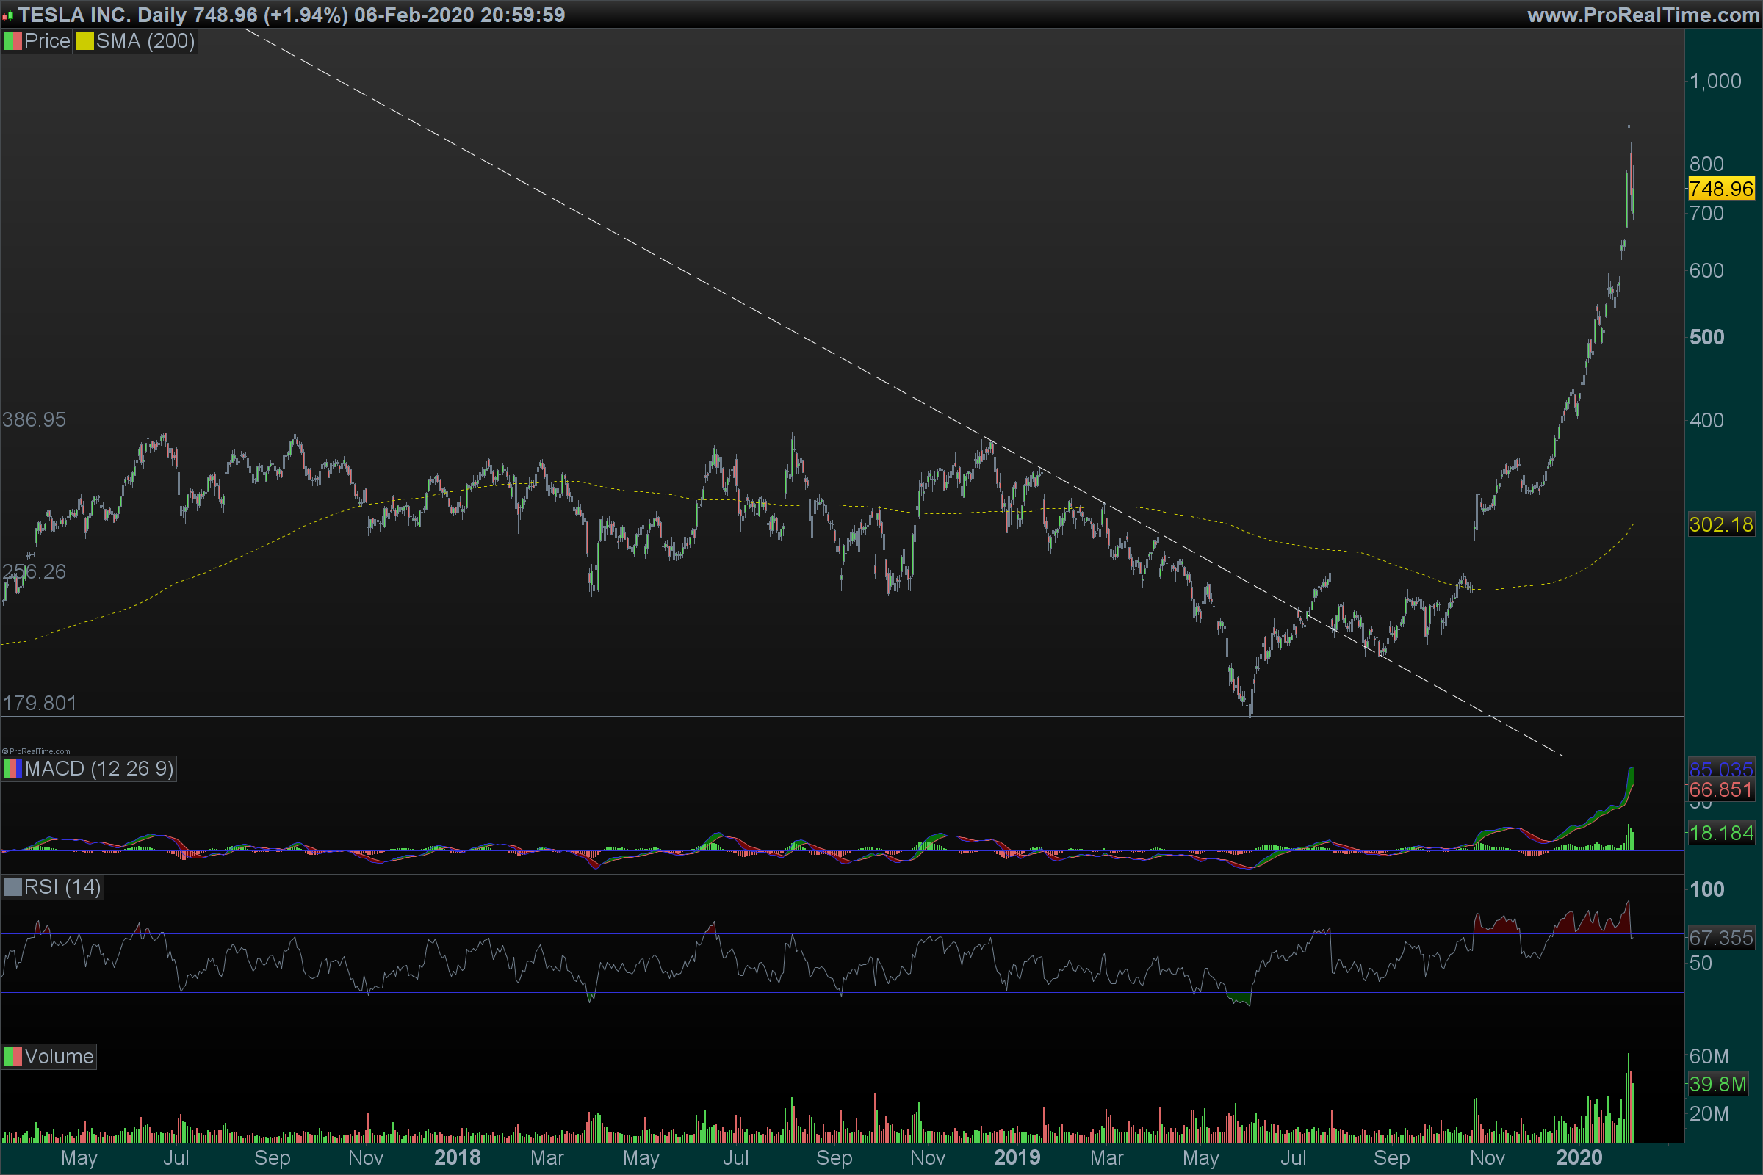The height and width of the screenshot is (1175, 1763).
Task: Click the 67.355 RSI value tag
Action: click(1721, 938)
